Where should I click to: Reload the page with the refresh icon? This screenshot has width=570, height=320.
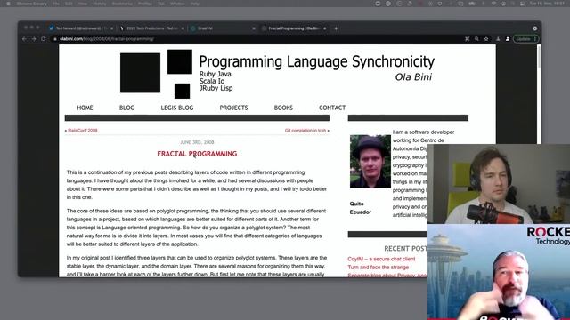[44, 39]
